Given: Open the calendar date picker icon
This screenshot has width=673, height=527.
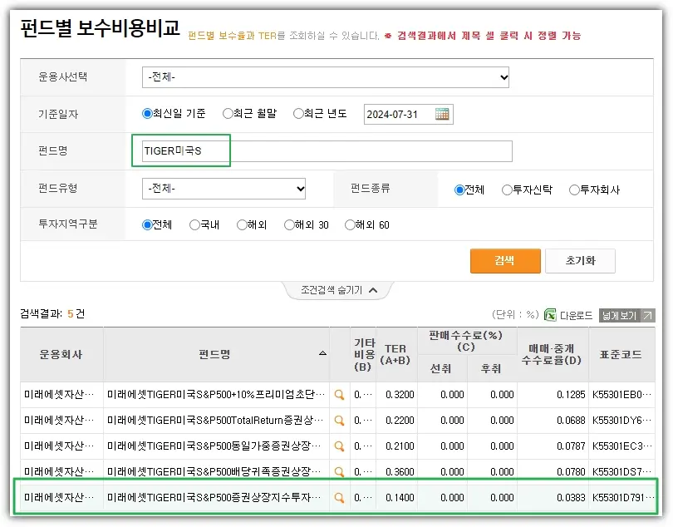Looking at the screenshot, I should 443,114.
